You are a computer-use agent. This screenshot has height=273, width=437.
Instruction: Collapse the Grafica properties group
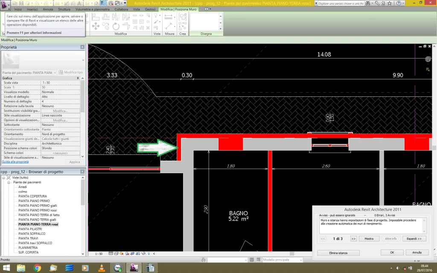pos(78,78)
